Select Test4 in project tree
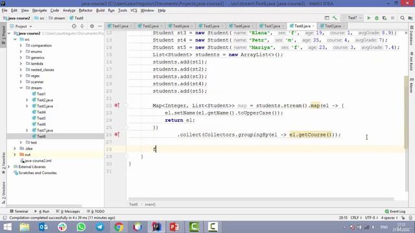The width and height of the screenshot is (415, 233). pyautogui.click(x=41, y=112)
